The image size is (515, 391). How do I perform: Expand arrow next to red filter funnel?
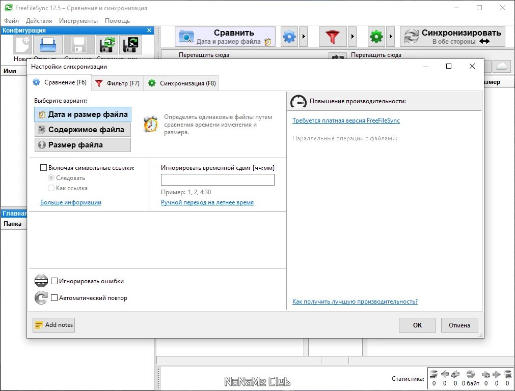click(353, 37)
